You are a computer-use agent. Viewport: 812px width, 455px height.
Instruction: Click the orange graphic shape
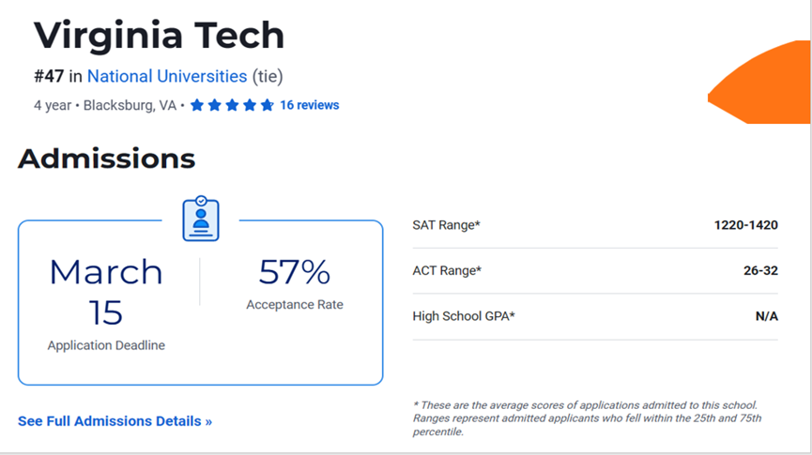click(x=759, y=82)
